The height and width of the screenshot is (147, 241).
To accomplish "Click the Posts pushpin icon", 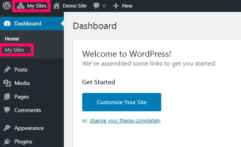I will [7, 70].
